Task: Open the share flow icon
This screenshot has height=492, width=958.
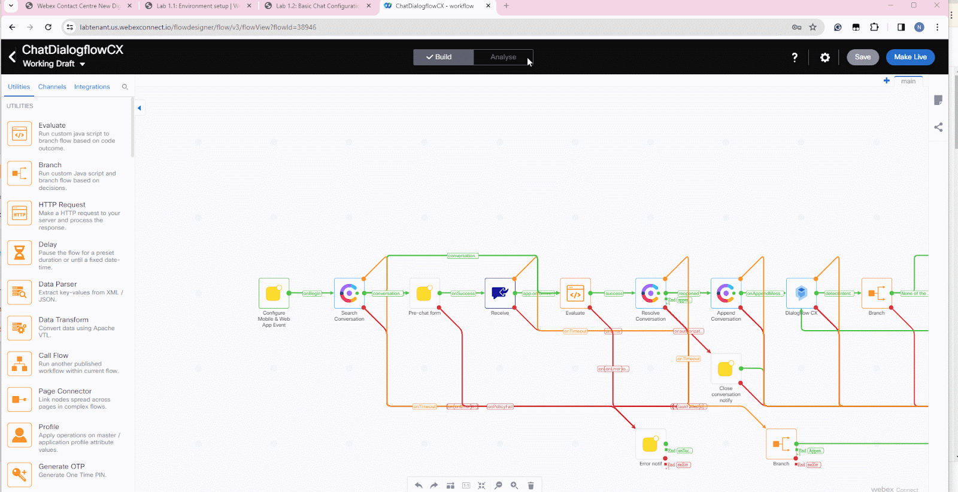Action: coord(938,127)
